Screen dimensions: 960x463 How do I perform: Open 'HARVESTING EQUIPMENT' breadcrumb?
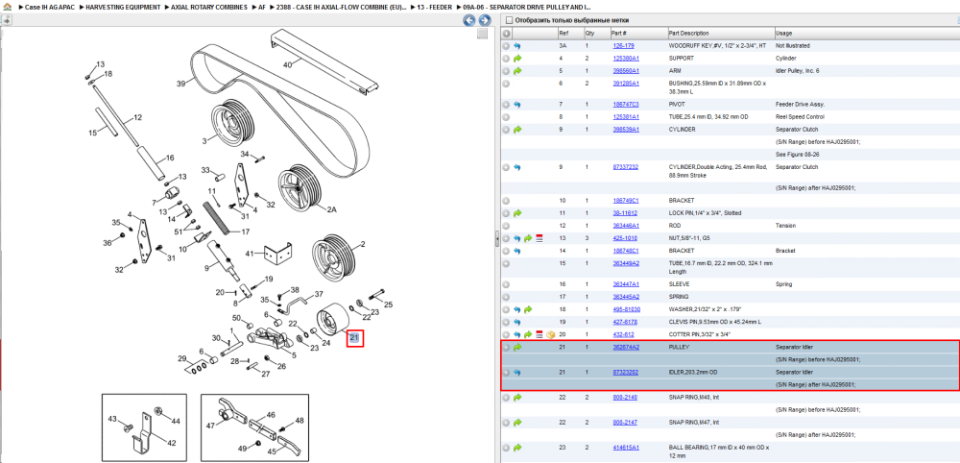pyautogui.click(x=123, y=8)
